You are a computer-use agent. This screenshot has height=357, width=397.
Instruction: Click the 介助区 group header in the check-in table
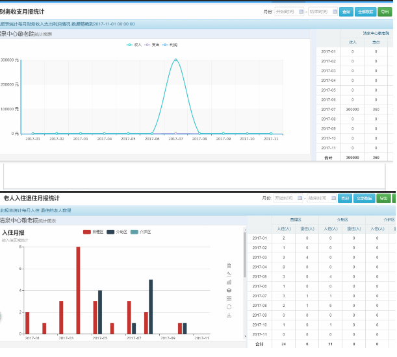click(x=342, y=220)
